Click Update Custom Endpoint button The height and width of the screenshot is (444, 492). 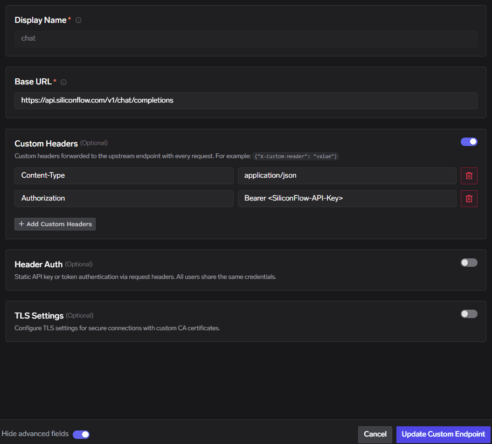tap(443, 434)
